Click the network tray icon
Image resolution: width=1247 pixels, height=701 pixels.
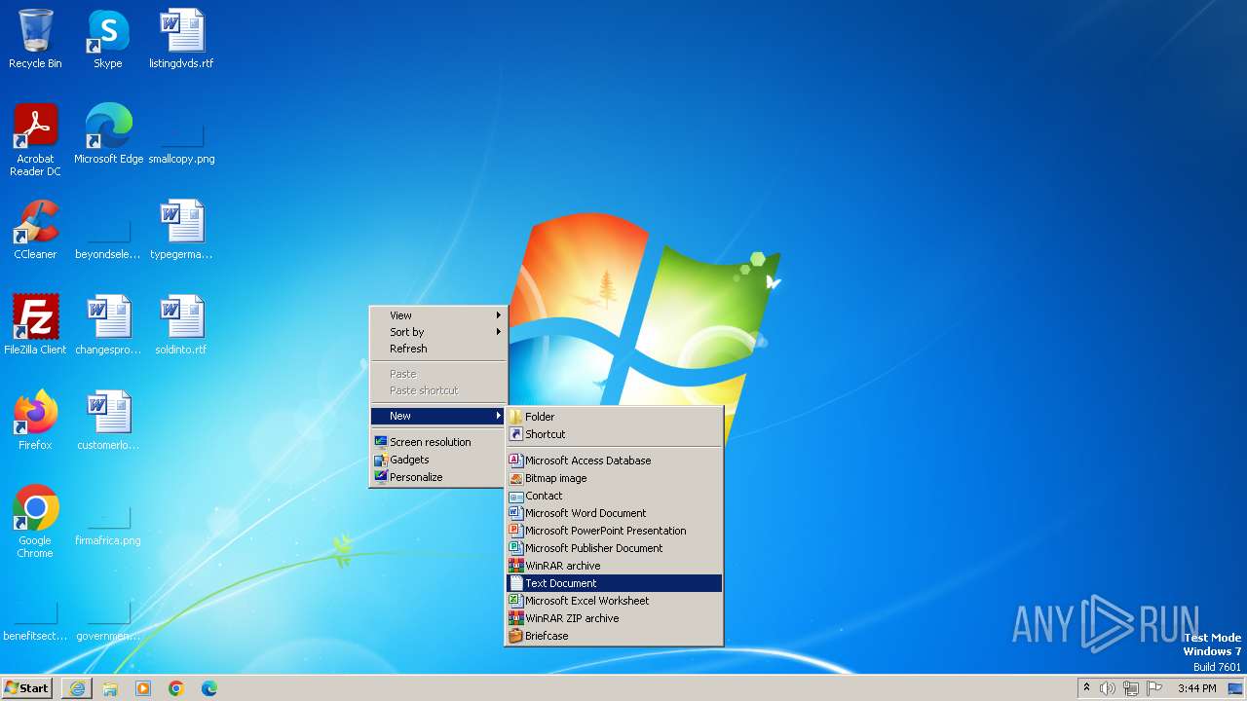[1131, 688]
